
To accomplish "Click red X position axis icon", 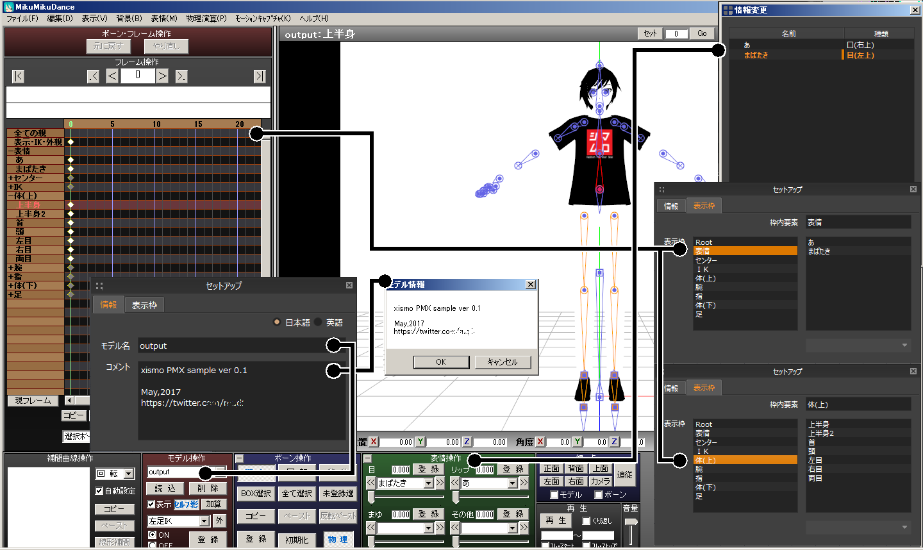I will [x=374, y=442].
